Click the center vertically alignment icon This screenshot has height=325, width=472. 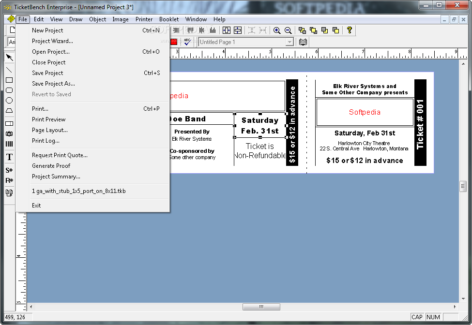click(238, 30)
